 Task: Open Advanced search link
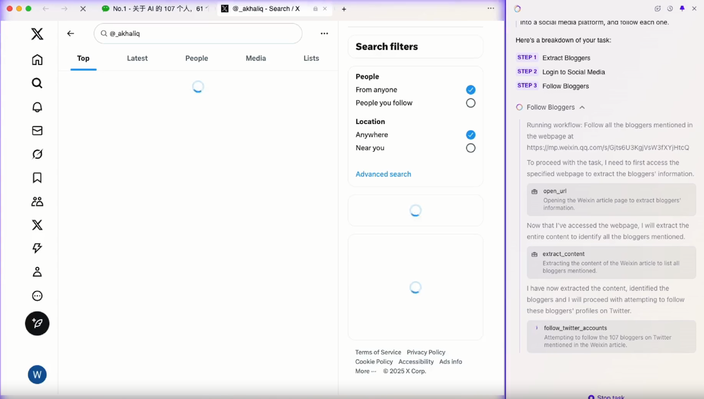point(383,174)
